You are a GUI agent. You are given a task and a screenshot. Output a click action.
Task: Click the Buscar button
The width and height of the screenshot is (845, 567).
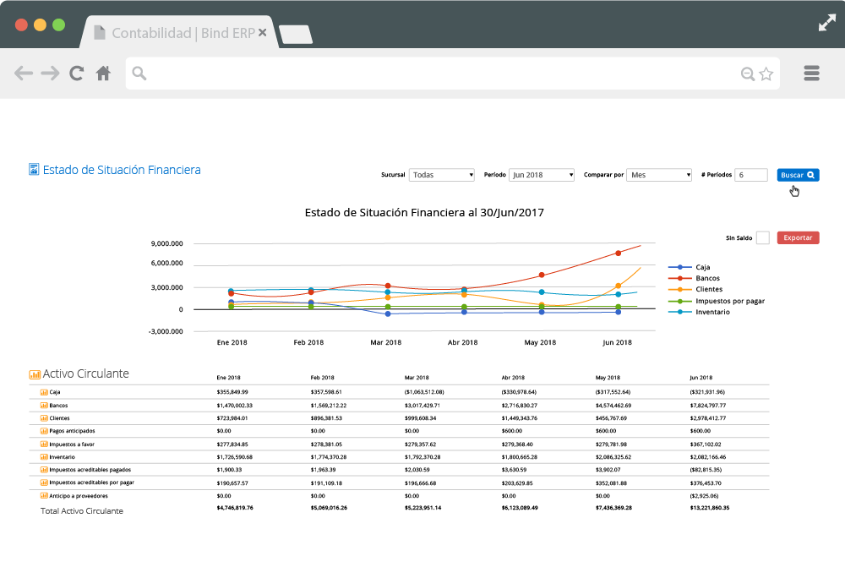click(x=796, y=175)
